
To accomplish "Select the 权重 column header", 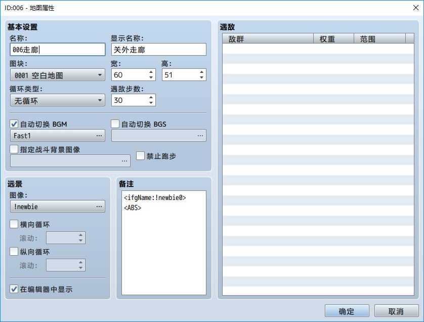I will click(x=334, y=39).
